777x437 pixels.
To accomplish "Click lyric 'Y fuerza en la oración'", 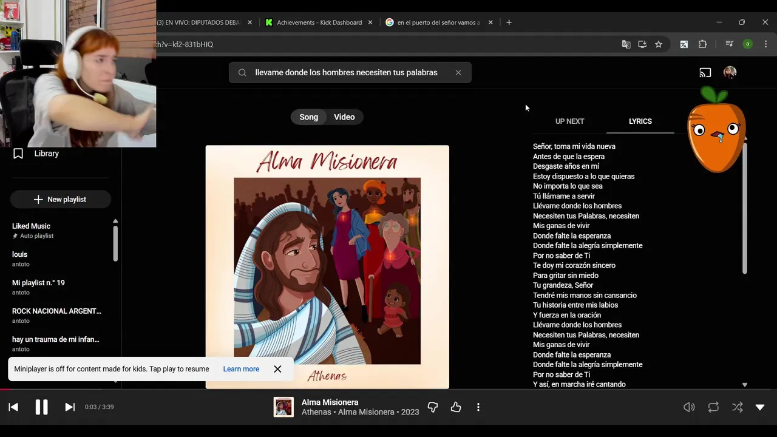I will coord(567,315).
